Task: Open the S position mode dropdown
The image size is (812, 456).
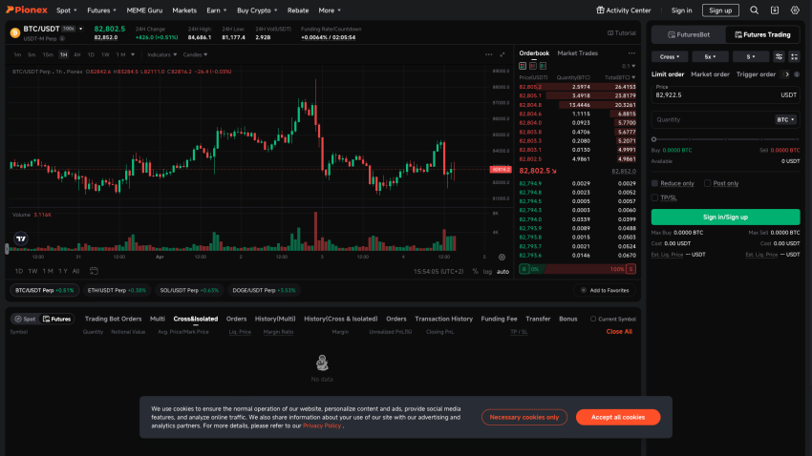Action: point(750,57)
